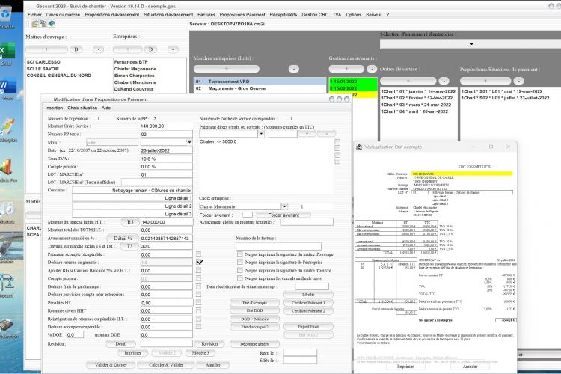Click the Détail % button
This screenshot has width=561, height=374.
click(x=123, y=238)
